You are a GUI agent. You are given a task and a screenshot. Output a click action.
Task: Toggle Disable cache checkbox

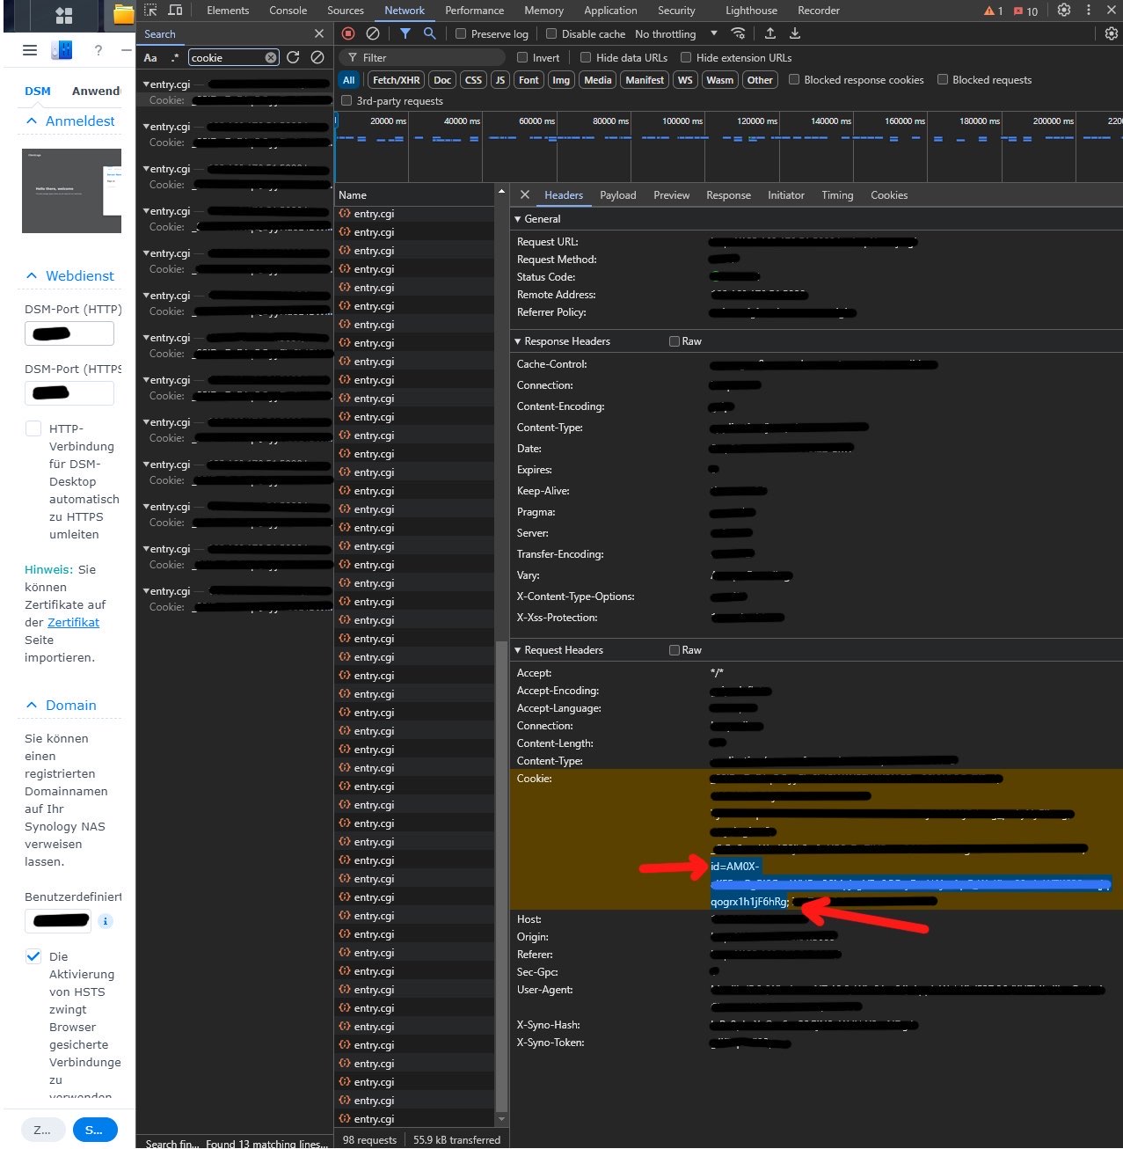[551, 34]
